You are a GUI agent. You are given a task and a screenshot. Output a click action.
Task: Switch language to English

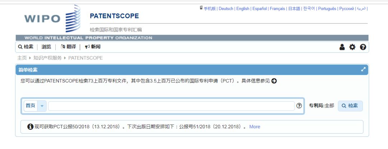[243, 9]
